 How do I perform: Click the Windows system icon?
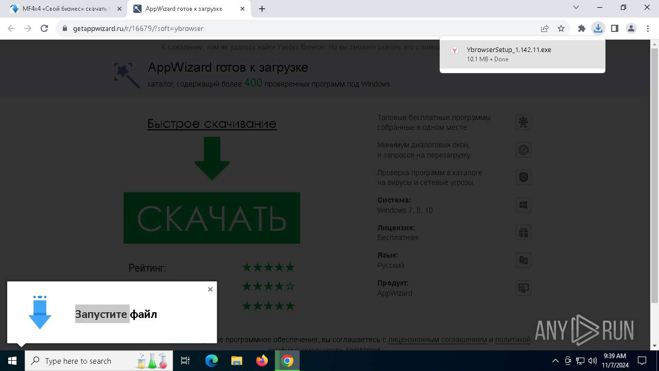point(524,205)
